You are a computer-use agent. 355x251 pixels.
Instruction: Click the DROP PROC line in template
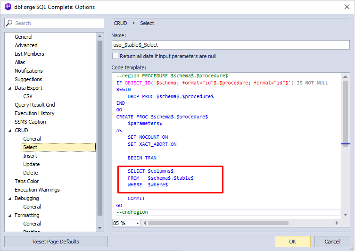tap(171, 97)
